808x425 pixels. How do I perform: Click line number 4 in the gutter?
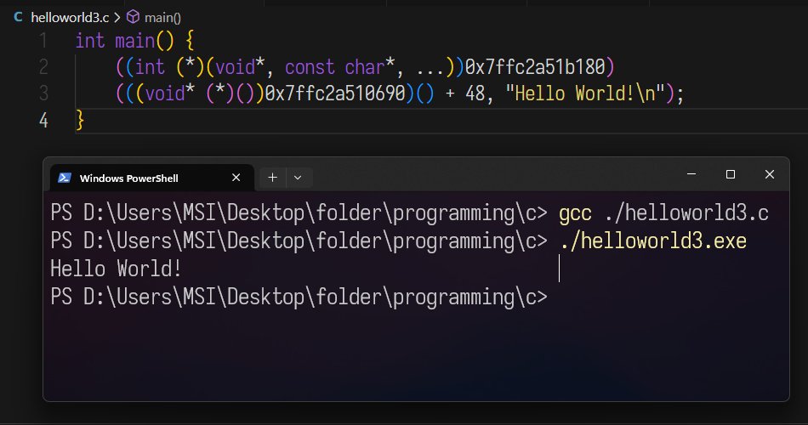43,121
